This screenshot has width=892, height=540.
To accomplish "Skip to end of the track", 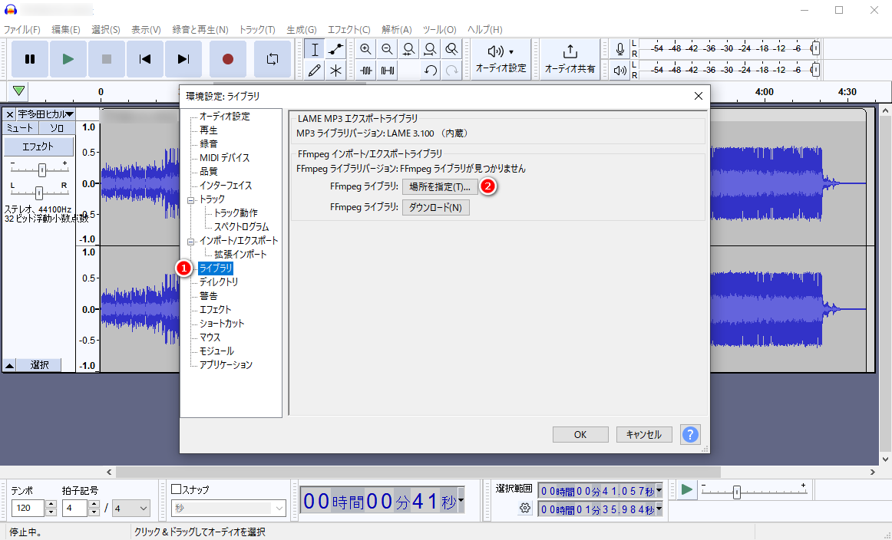I will [183, 58].
